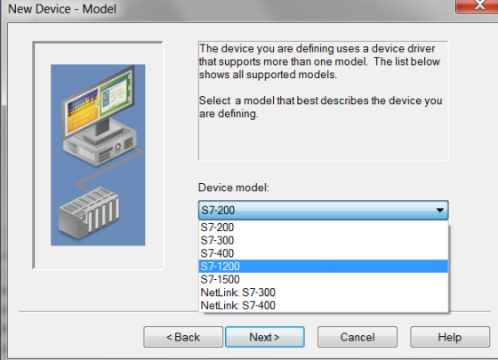Click the computer-to-PLC wizard illustration
498x360 pixels.
point(98,155)
